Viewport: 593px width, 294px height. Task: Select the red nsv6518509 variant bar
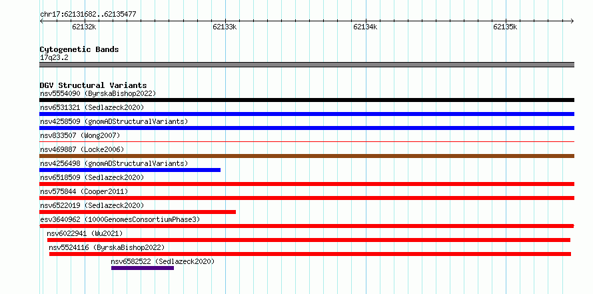pyautogui.click(x=306, y=184)
